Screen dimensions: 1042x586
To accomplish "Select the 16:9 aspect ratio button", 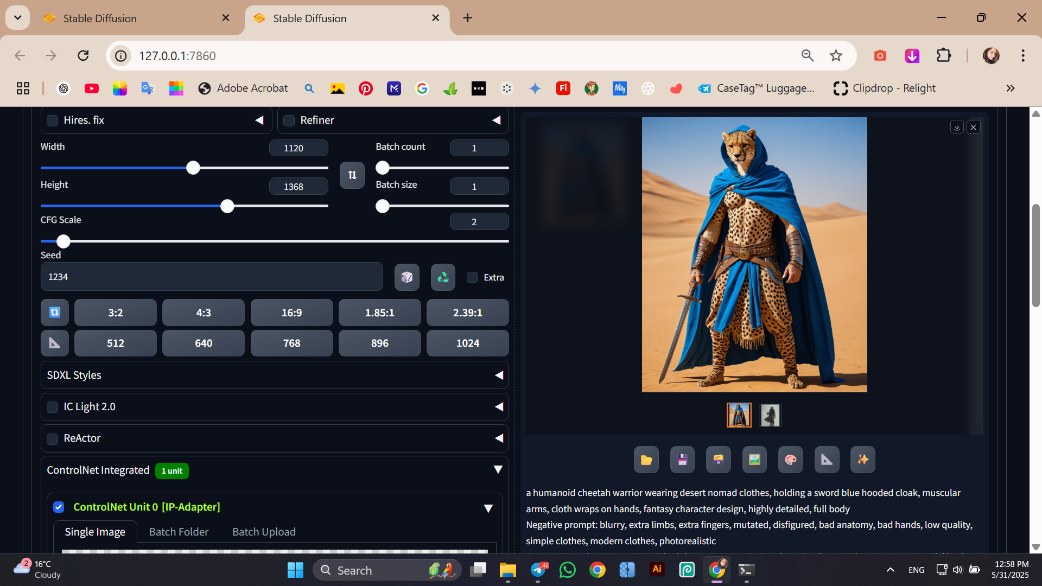I will (x=291, y=313).
